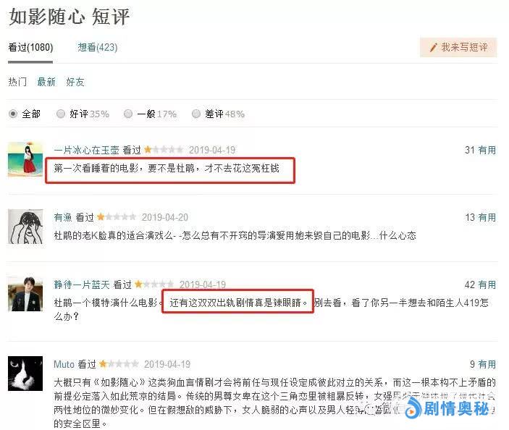Open username link 静待一片蓝天
The width and height of the screenshot is (509, 430).
(x=82, y=284)
